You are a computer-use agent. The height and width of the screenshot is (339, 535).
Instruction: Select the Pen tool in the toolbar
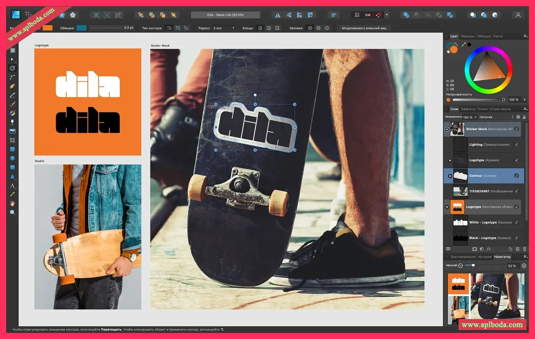pyautogui.click(x=13, y=86)
